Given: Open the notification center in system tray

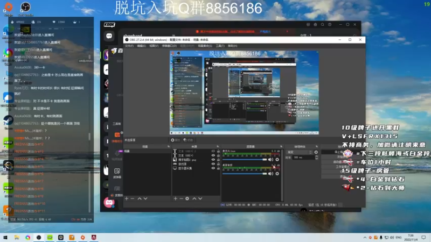Looking at the screenshot, I should click(423, 237).
